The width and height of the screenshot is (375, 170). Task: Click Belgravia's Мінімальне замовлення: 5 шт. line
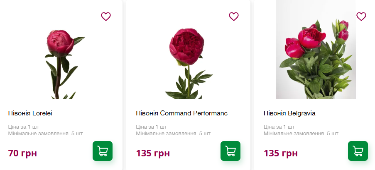[301, 134]
